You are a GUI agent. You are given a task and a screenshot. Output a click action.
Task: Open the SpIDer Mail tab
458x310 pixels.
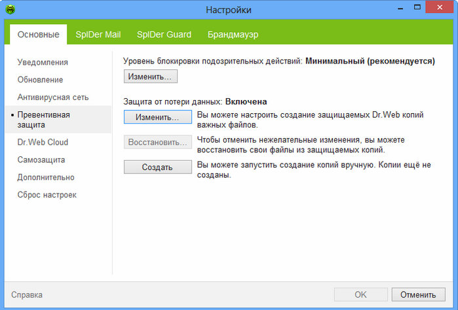point(98,35)
